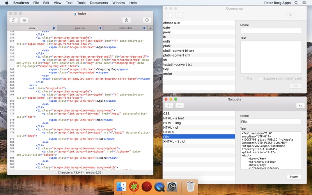The width and height of the screenshot is (312, 195).
Task: Remove the selected snippet with the minus button
Action: pos(179,106)
